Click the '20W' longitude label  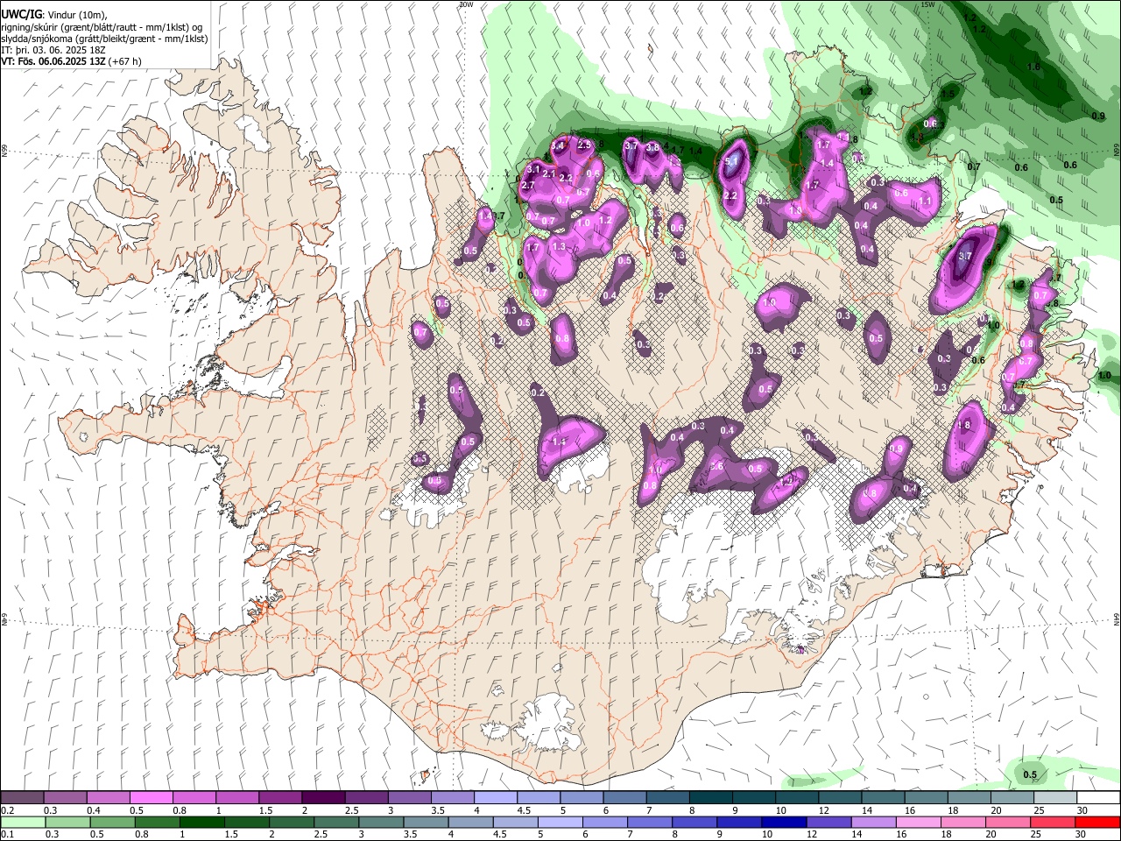[x=465, y=4]
